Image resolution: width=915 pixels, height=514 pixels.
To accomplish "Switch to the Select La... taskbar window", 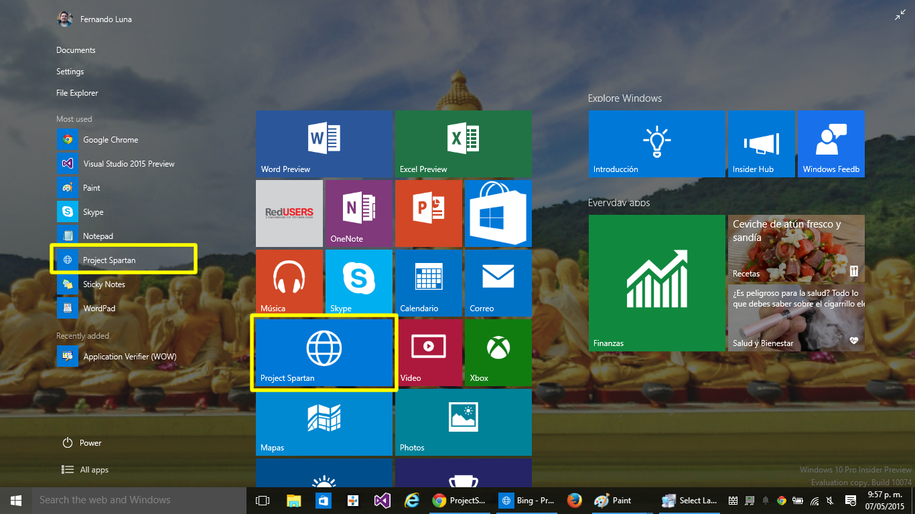I will point(689,500).
